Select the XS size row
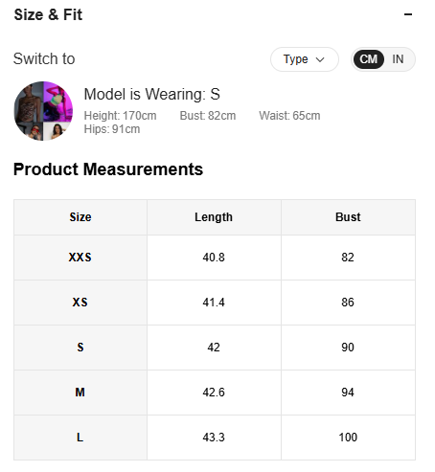 pyautogui.click(x=215, y=303)
